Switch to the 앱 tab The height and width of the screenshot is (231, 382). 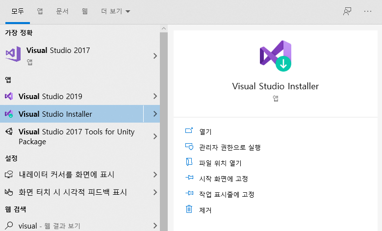[40, 11]
